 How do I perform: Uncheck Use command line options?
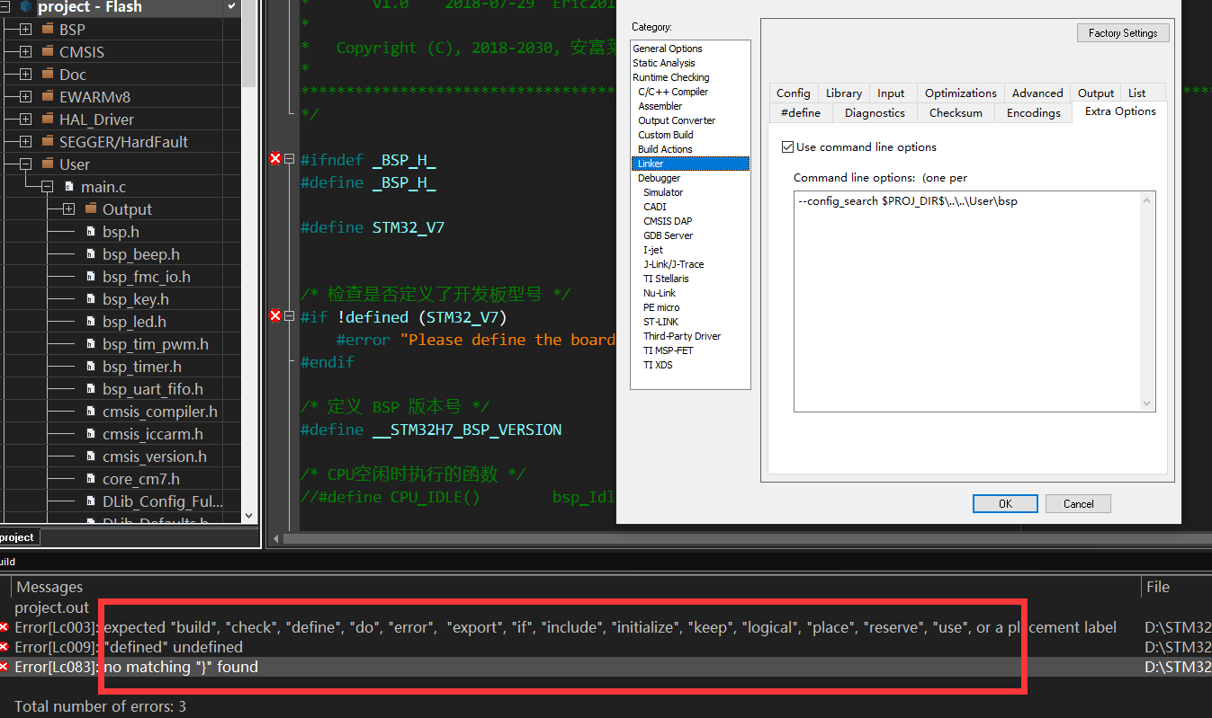click(x=788, y=147)
